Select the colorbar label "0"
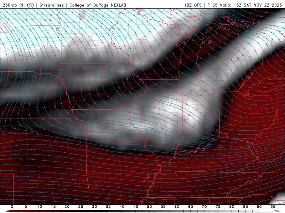This screenshot has width=285, height=213. [12, 207]
